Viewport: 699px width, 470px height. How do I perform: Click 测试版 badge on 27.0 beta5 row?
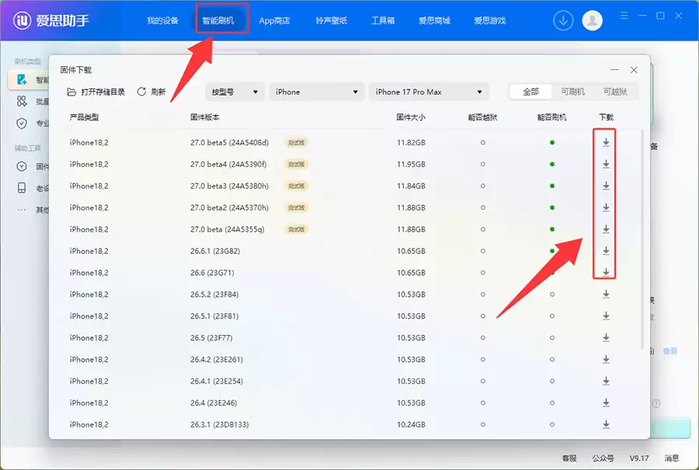[x=297, y=143]
